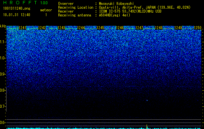Click the 0.6 frequency axis label
This screenshot has width=204, height=129.
[x=3, y=123]
